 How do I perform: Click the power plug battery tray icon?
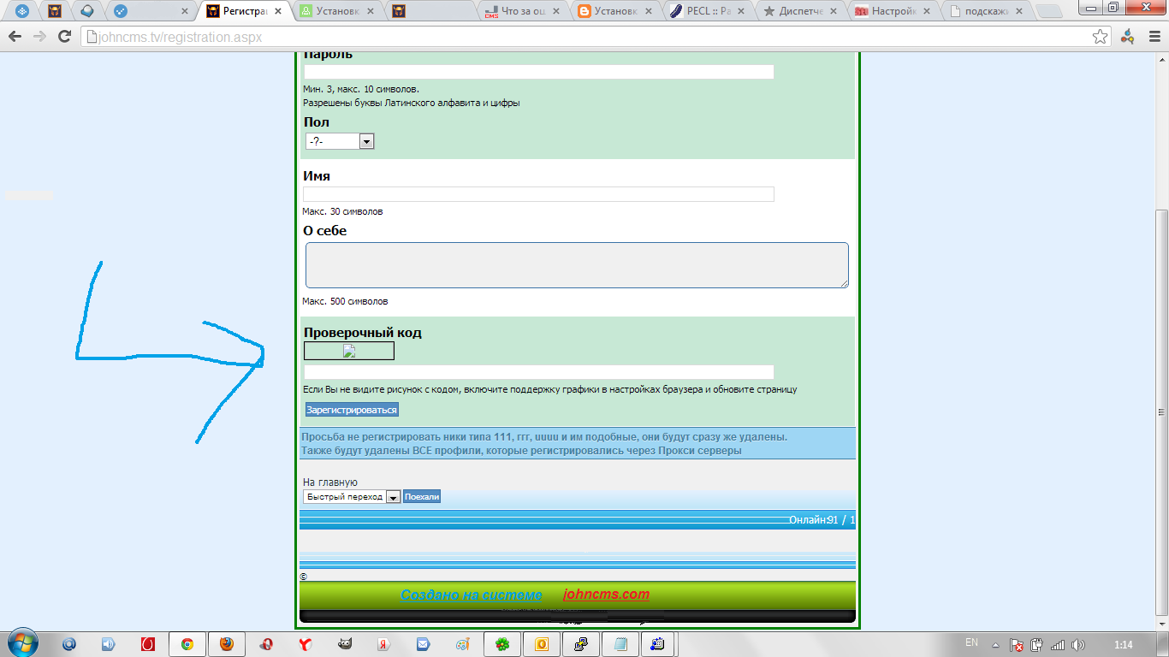[x=1037, y=645]
